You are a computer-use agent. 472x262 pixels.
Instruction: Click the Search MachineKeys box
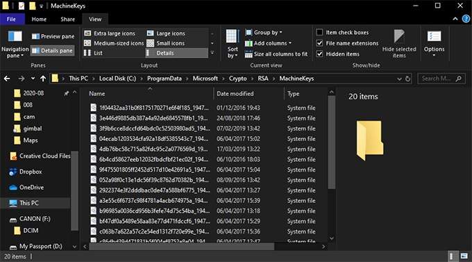(441, 79)
